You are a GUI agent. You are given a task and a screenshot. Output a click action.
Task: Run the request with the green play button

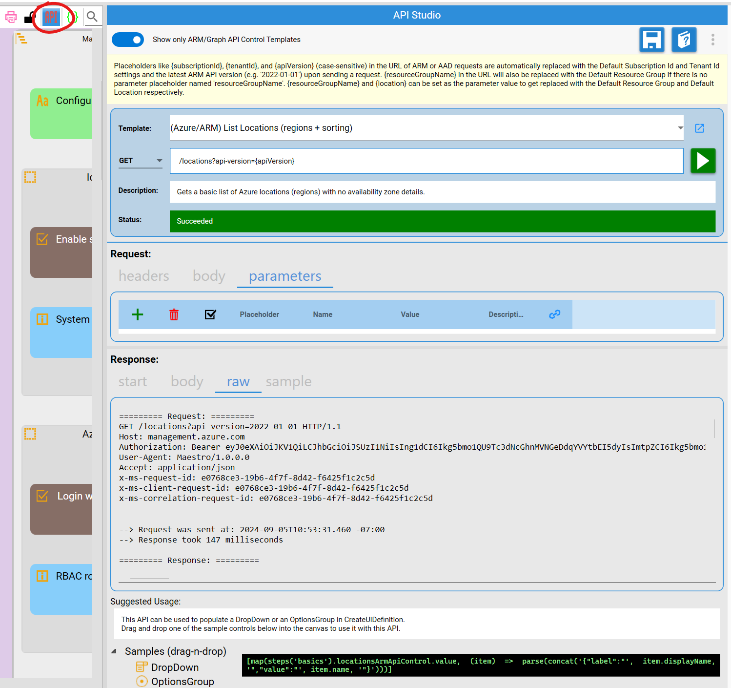[703, 161]
